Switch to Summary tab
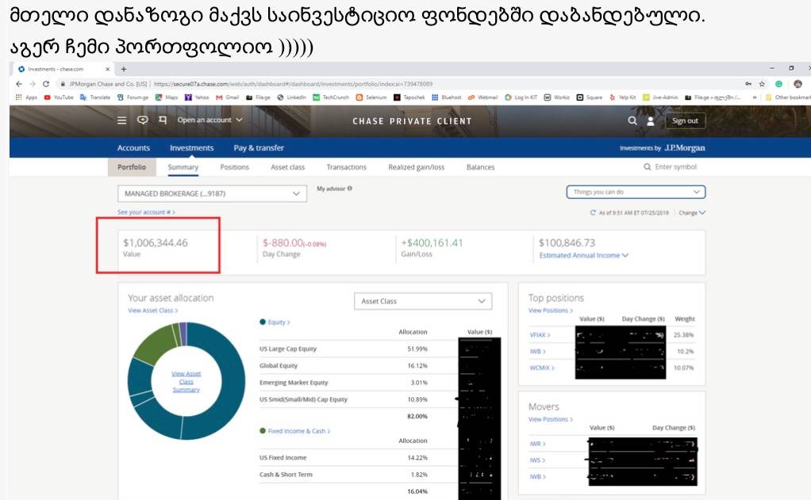Viewport: 811px width, 500px height. [x=183, y=167]
